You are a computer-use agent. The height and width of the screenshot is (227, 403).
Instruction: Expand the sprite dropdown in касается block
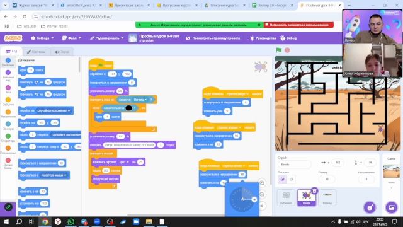point(140,100)
